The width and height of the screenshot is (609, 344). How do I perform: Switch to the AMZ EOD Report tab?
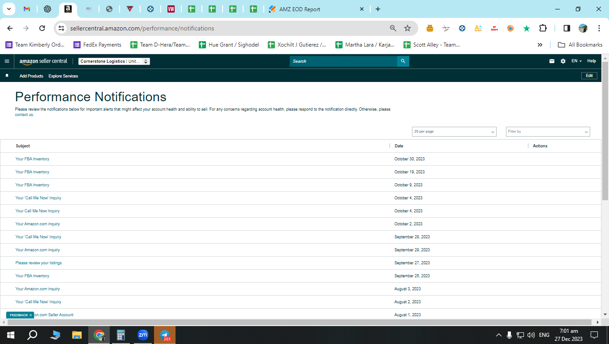tap(317, 9)
